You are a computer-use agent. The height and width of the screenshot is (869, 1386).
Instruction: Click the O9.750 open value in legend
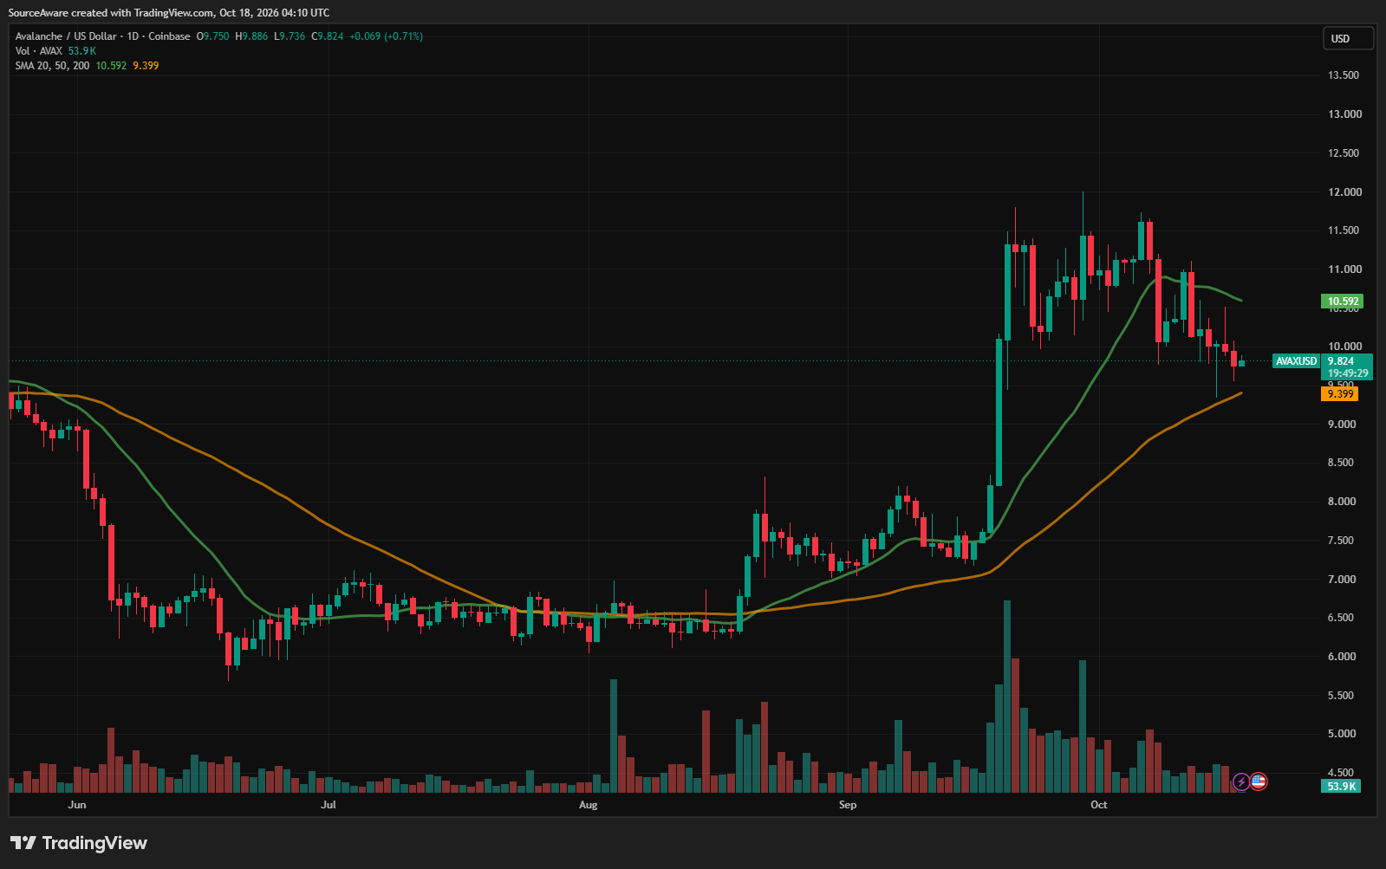(213, 36)
